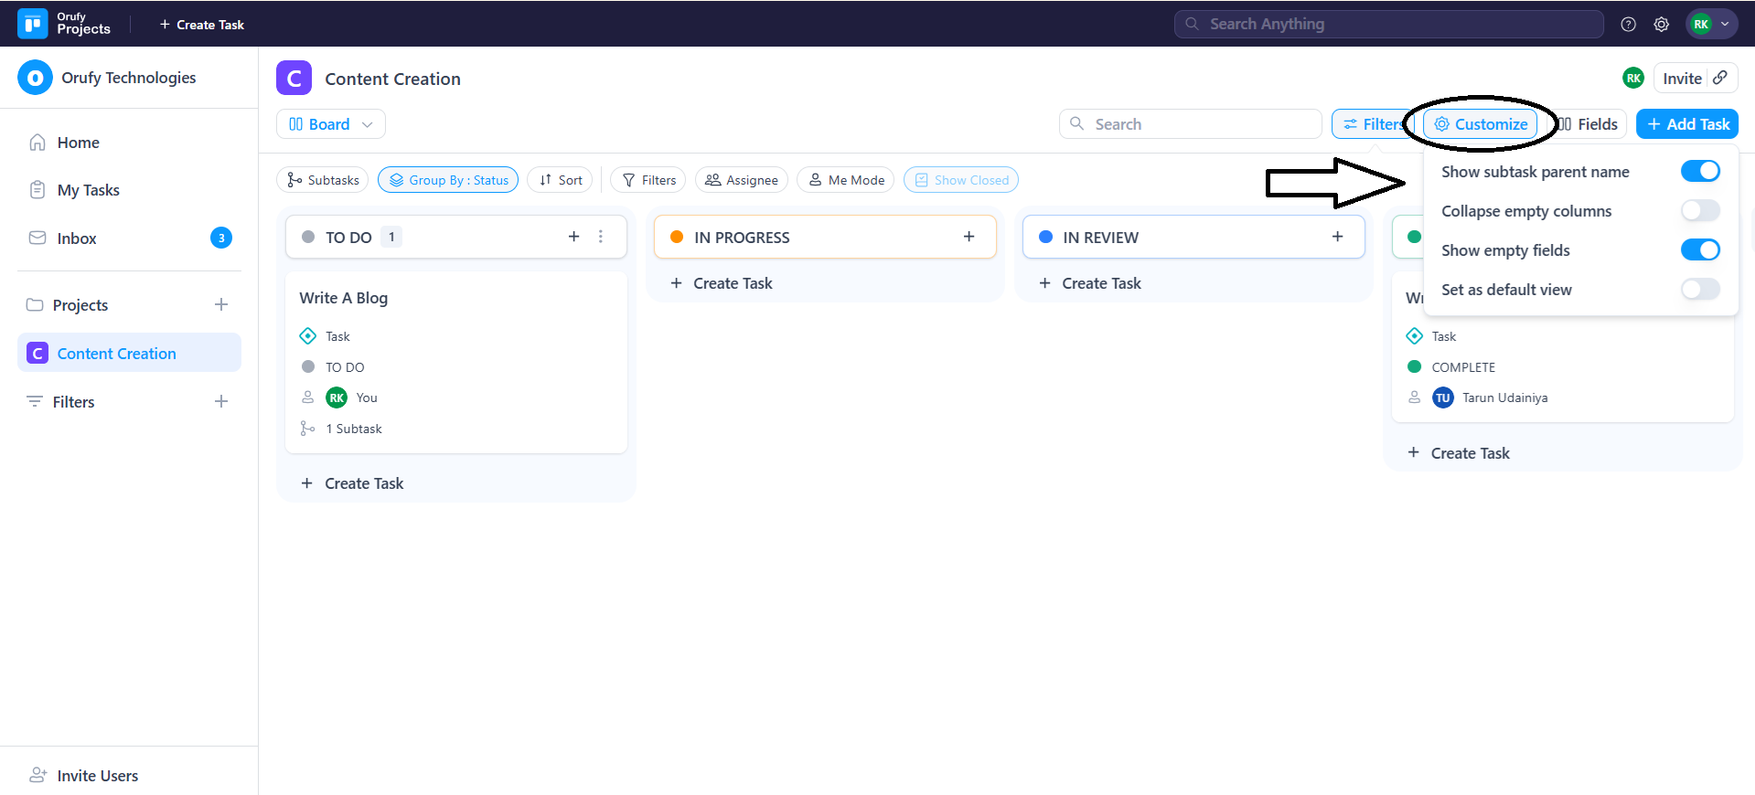Open Inbox from the sidebar

point(77,238)
